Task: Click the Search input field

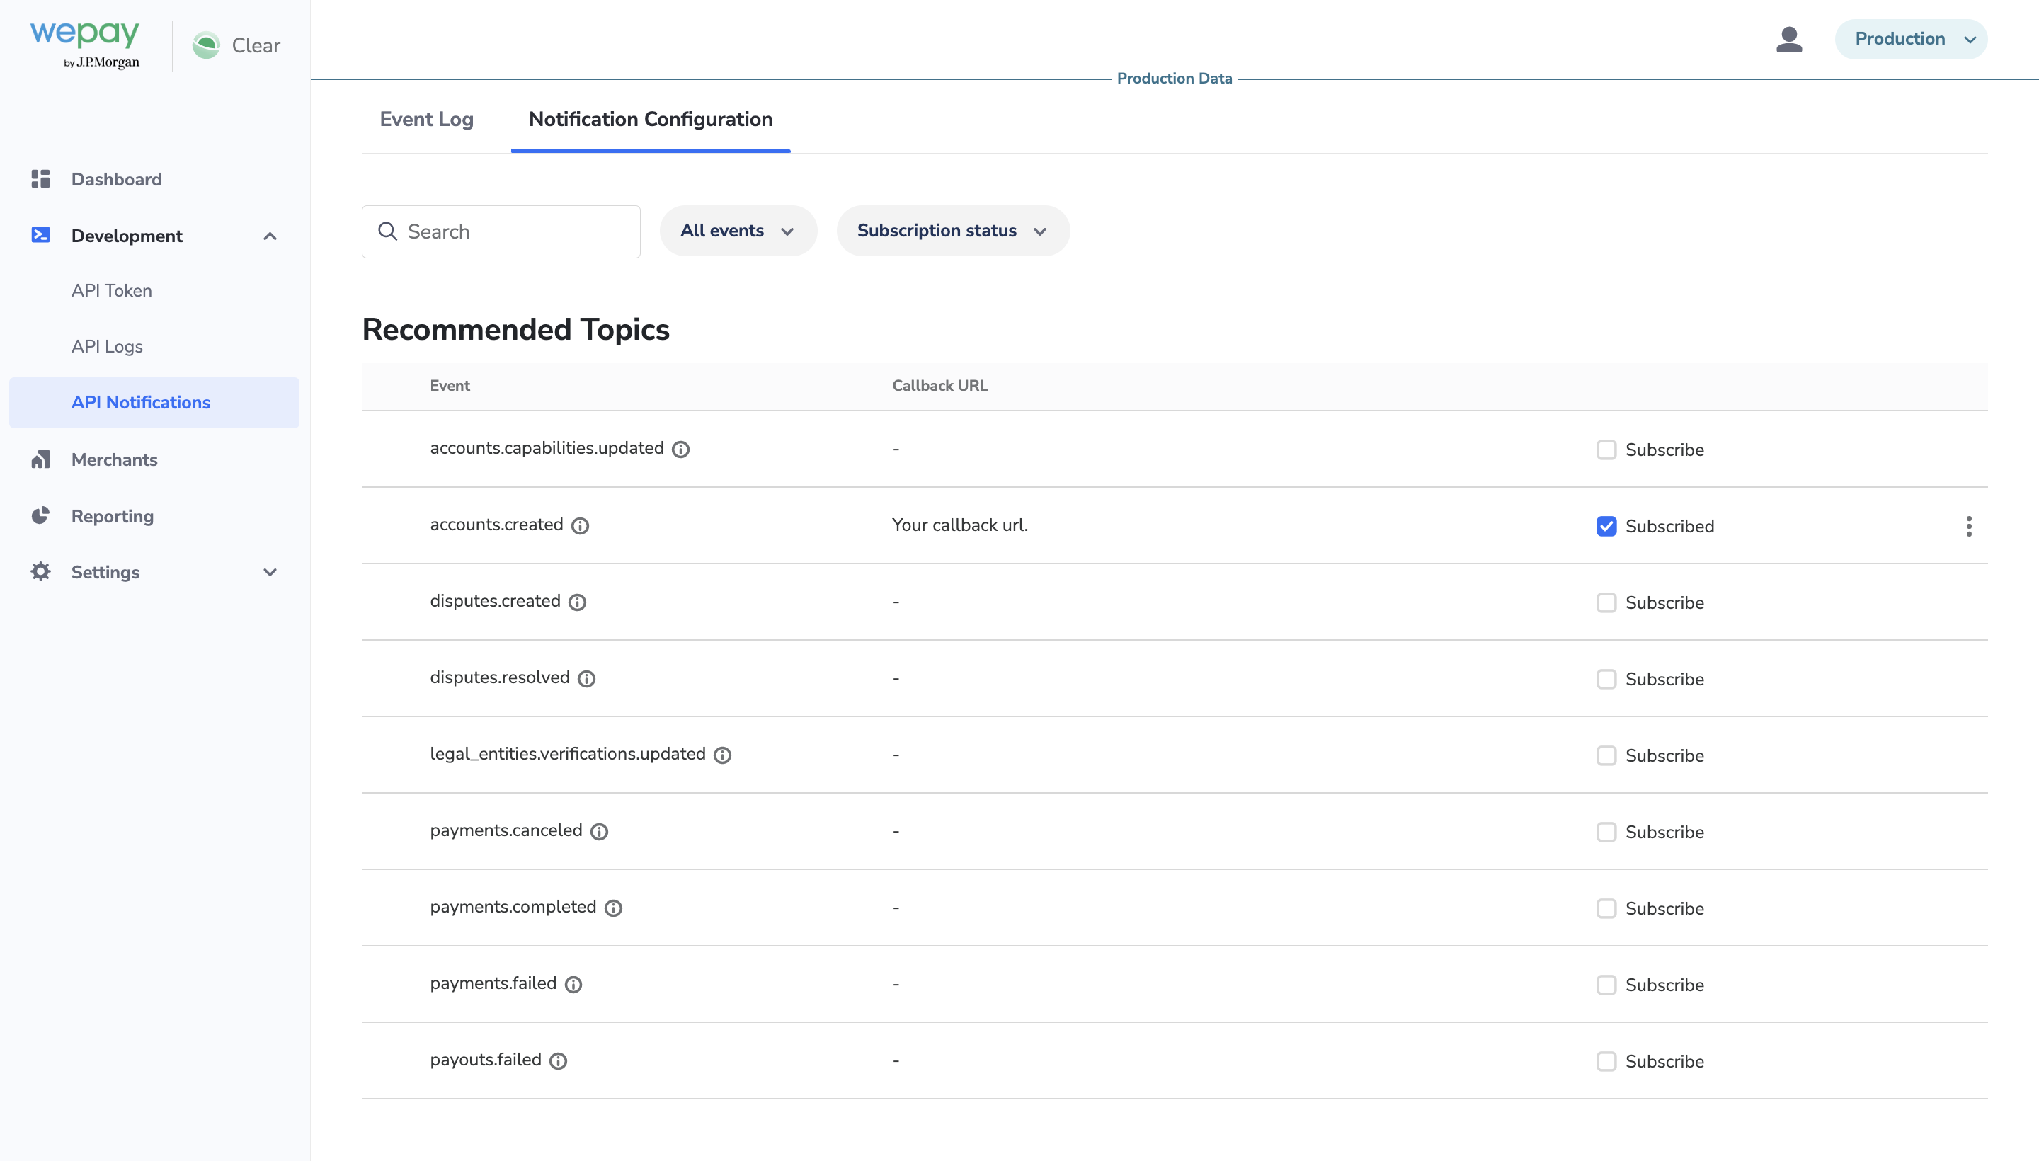Action: pos(501,231)
